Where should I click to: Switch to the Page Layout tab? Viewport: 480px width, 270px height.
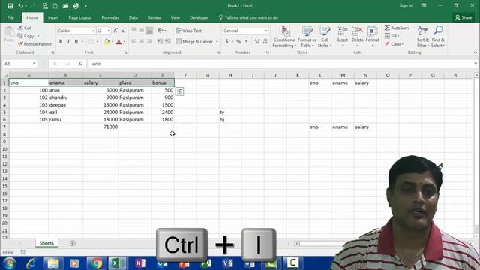pos(80,17)
